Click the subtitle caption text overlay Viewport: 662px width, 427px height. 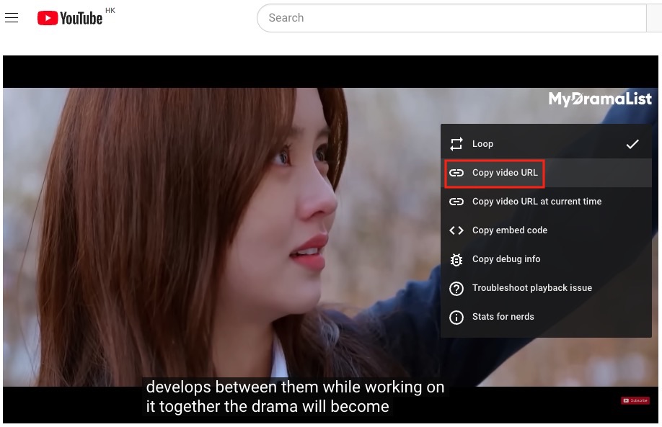294,397
